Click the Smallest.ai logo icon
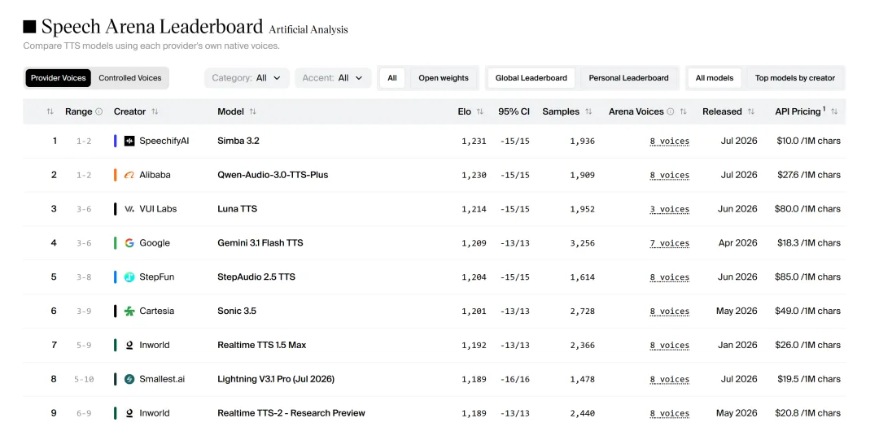 129,379
